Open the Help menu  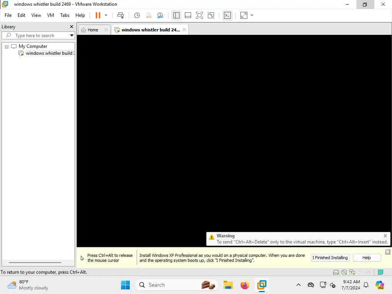[x=80, y=15]
